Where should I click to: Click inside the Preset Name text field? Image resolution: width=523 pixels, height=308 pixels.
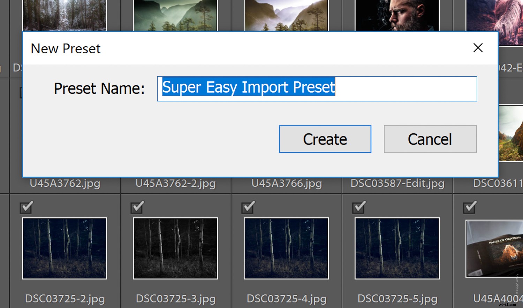[384, 88]
